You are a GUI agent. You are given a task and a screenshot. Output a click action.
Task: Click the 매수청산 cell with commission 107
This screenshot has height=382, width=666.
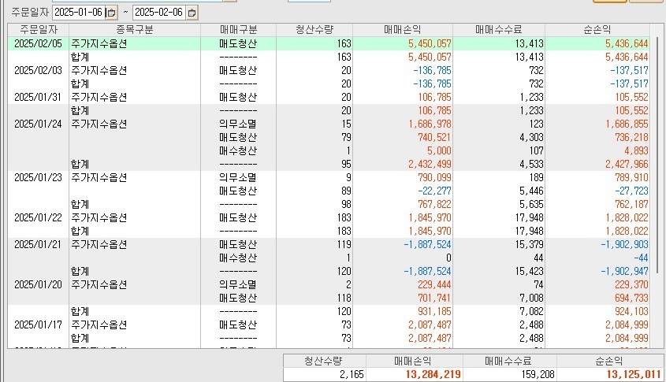pos(238,150)
